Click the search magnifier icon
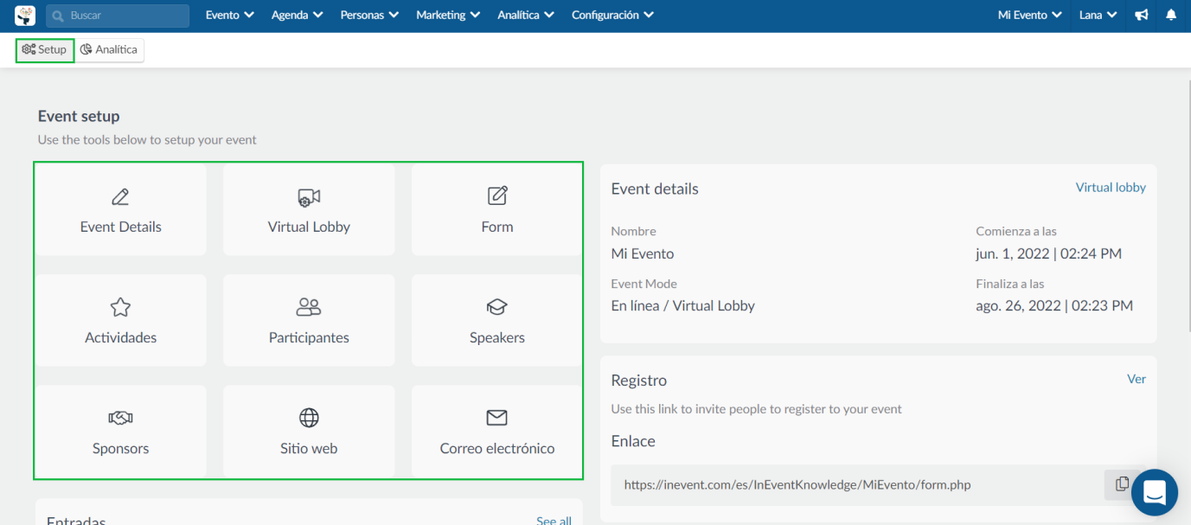Screen dimensions: 1191x525 [x=59, y=16]
